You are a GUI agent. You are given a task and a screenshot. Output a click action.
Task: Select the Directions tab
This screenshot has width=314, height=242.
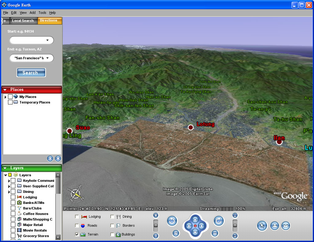[x=50, y=20]
